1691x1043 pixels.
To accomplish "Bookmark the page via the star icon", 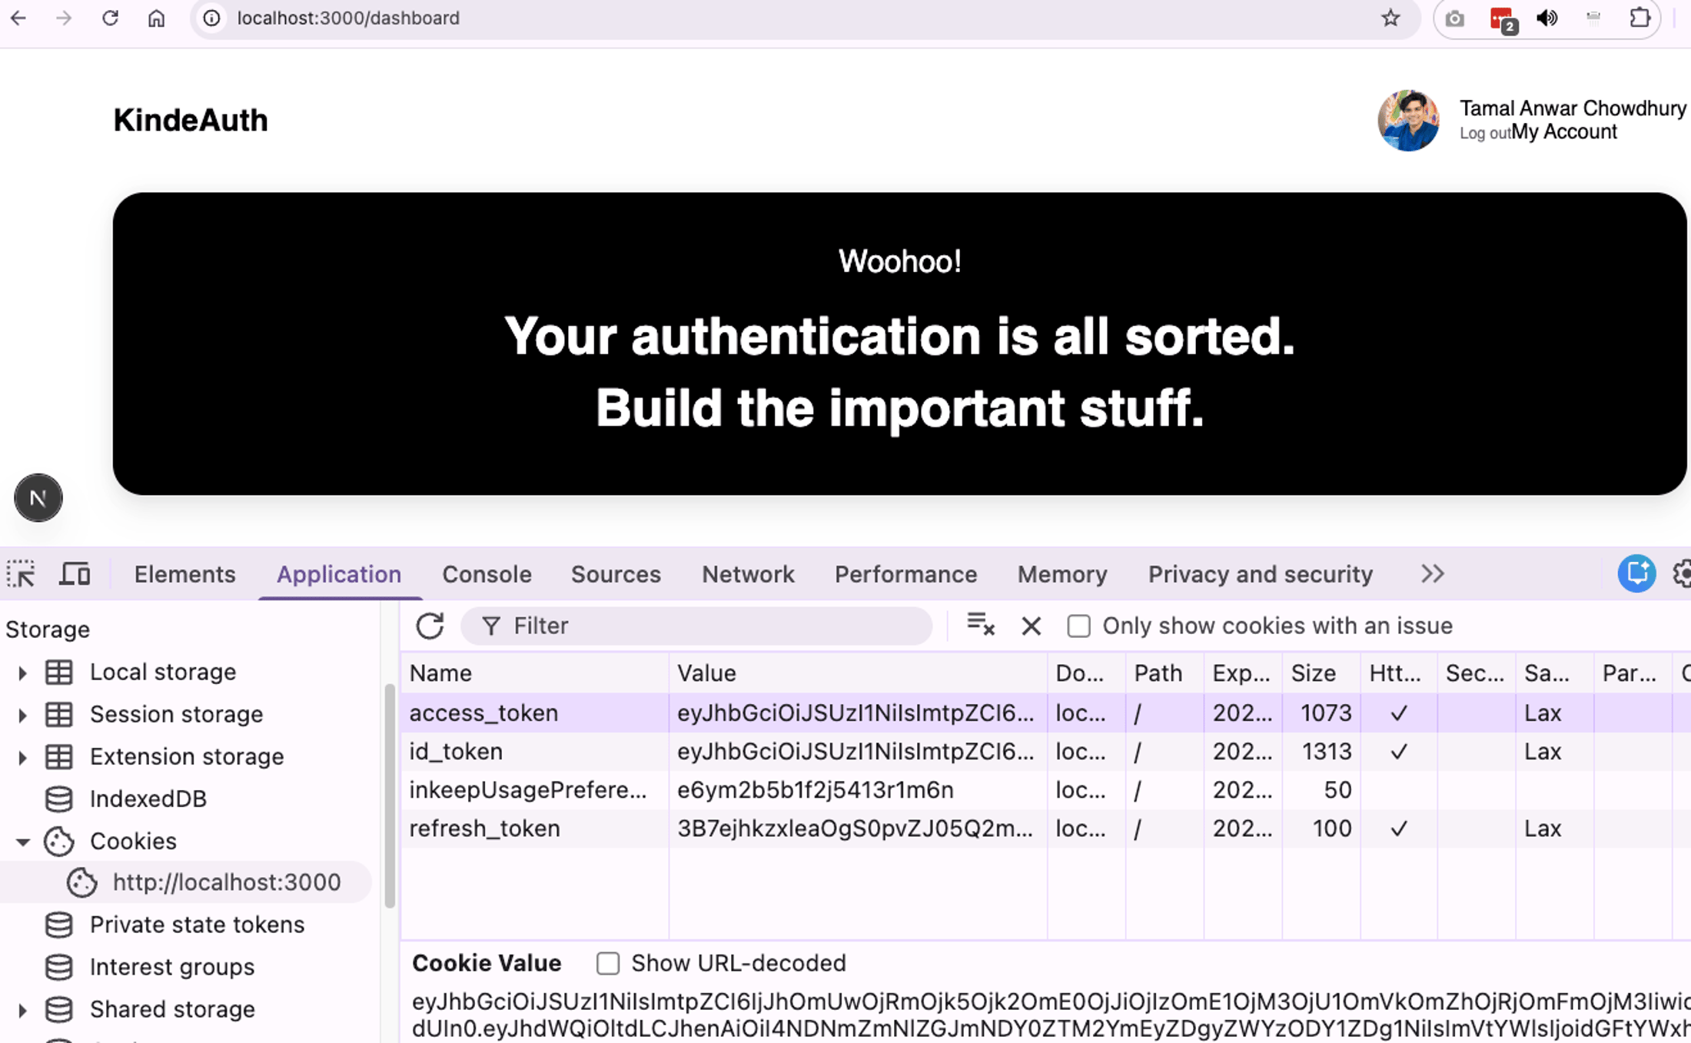I will pyautogui.click(x=1390, y=18).
